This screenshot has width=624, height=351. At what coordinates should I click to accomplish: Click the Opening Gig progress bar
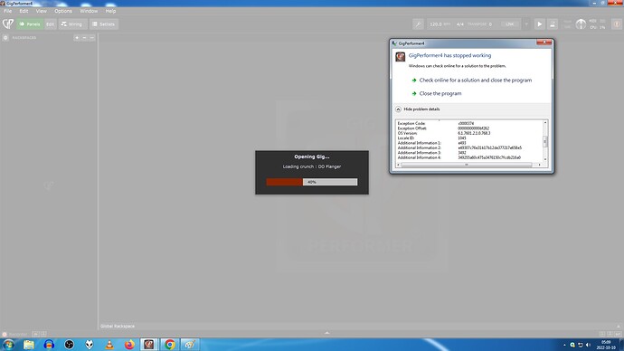tap(312, 182)
